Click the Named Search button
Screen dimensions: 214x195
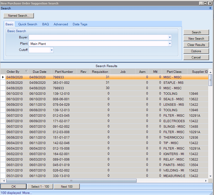[19, 16]
